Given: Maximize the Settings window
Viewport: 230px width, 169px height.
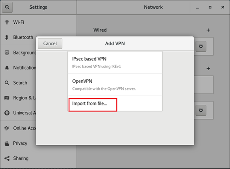Looking at the screenshot, I should point(210,7).
